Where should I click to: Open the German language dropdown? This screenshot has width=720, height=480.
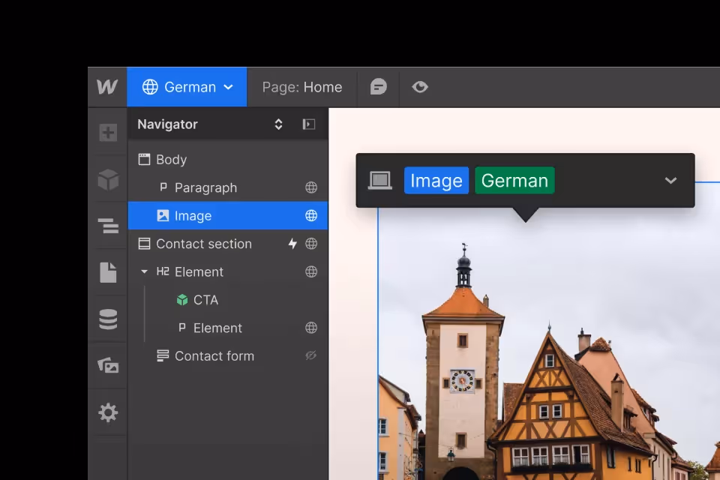[x=187, y=86]
